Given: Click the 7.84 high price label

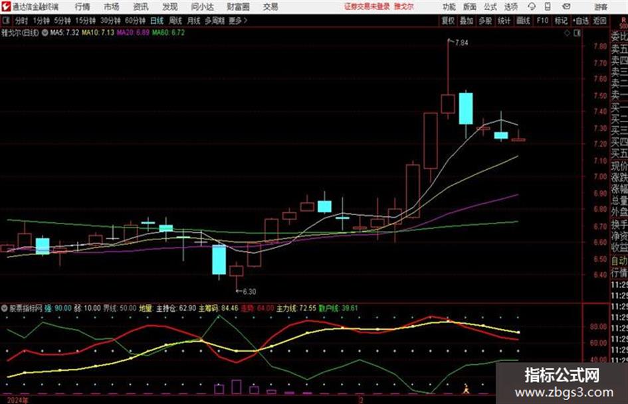Looking at the screenshot, I should (x=461, y=43).
